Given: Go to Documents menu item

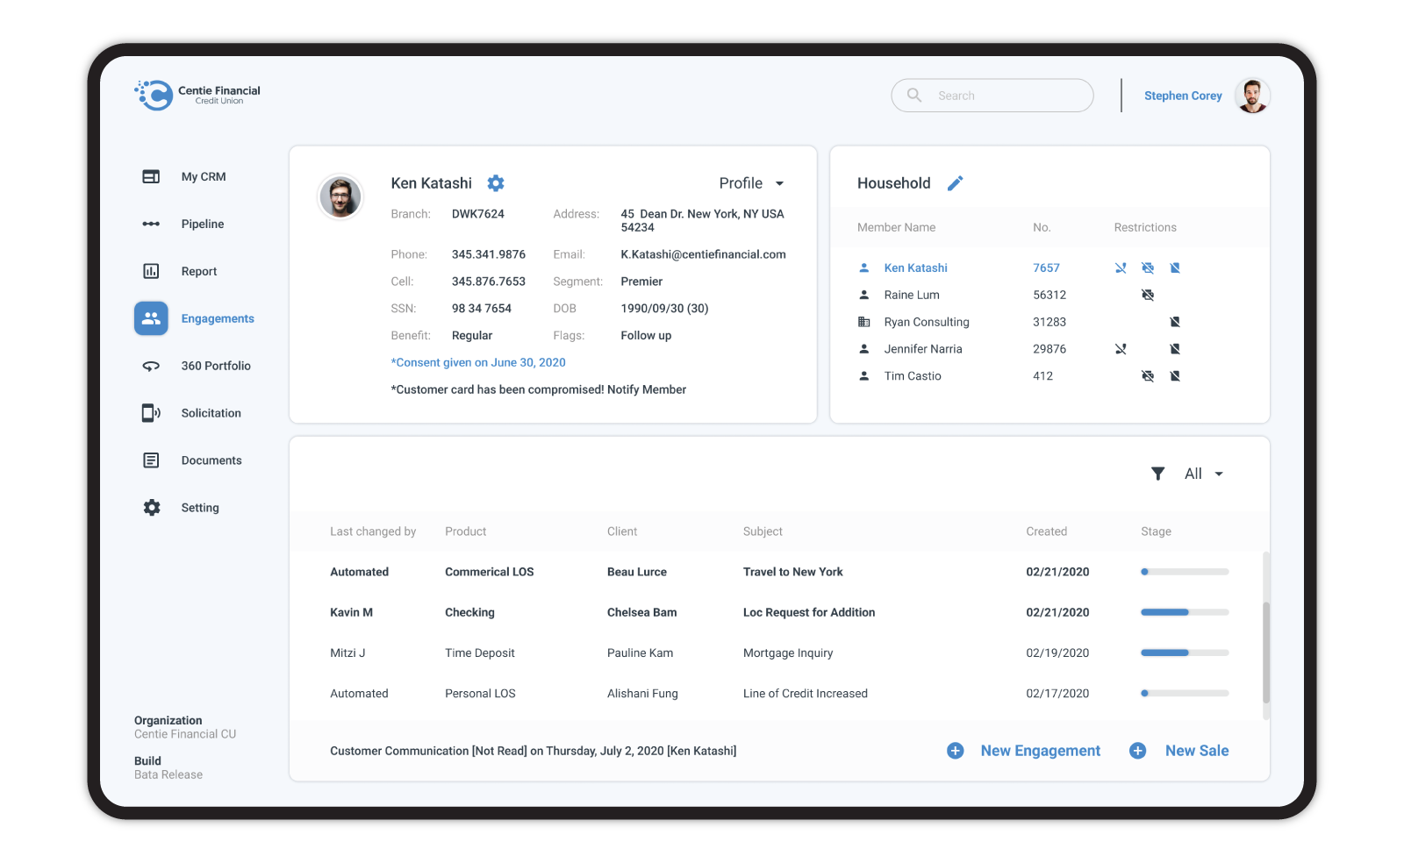Looking at the screenshot, I should 211,460.
